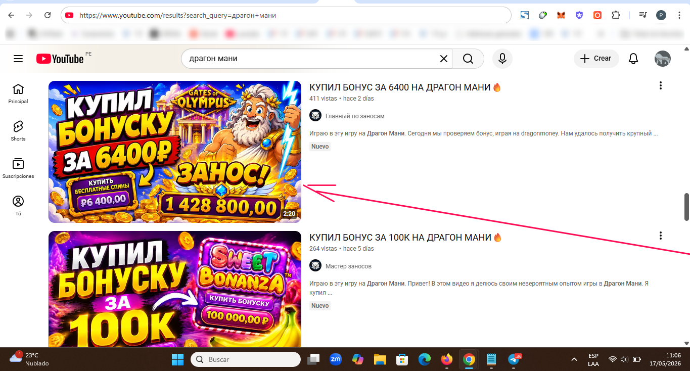
Task: Open the Sweet Bonanza video thumbnail
Action: [x=175, y=289]
